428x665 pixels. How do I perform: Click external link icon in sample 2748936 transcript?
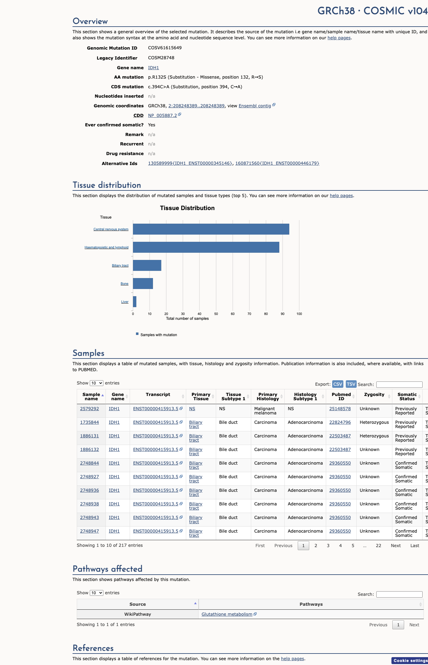(181, 490)
